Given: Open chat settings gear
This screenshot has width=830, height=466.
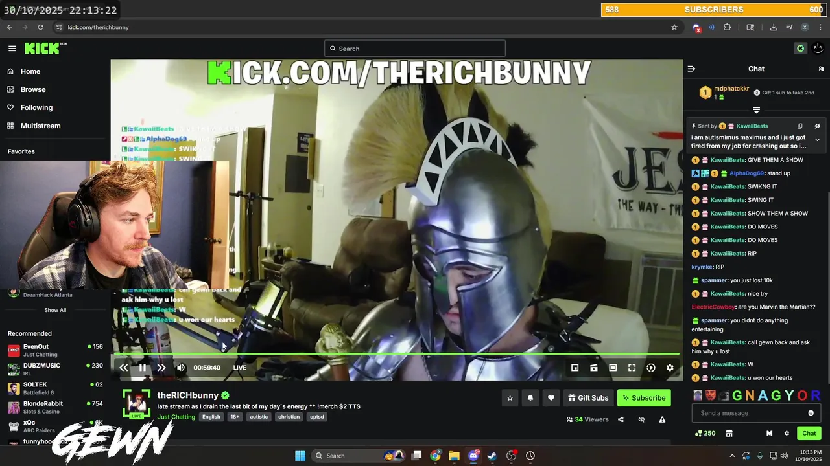Looking at the screenshot, I should [787, 433].
